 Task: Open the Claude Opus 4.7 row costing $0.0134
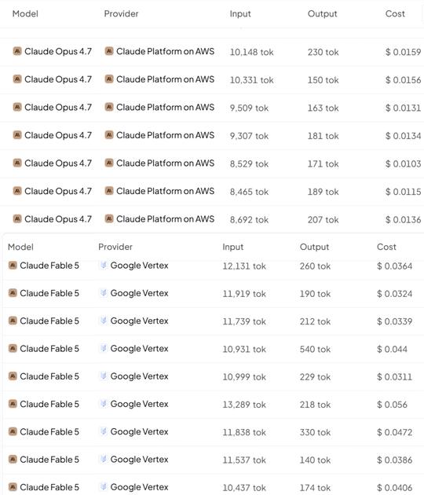click(x=212, y=135)
